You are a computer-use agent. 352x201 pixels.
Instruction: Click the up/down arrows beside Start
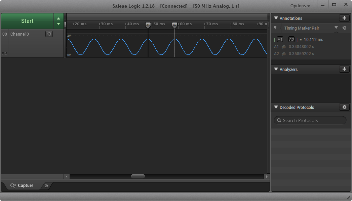coord(58,21)
